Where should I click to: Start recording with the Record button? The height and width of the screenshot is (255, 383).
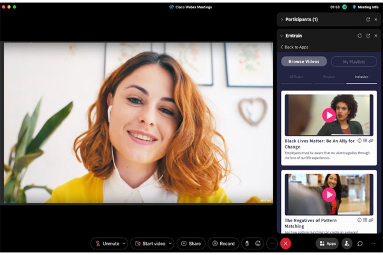223,244
